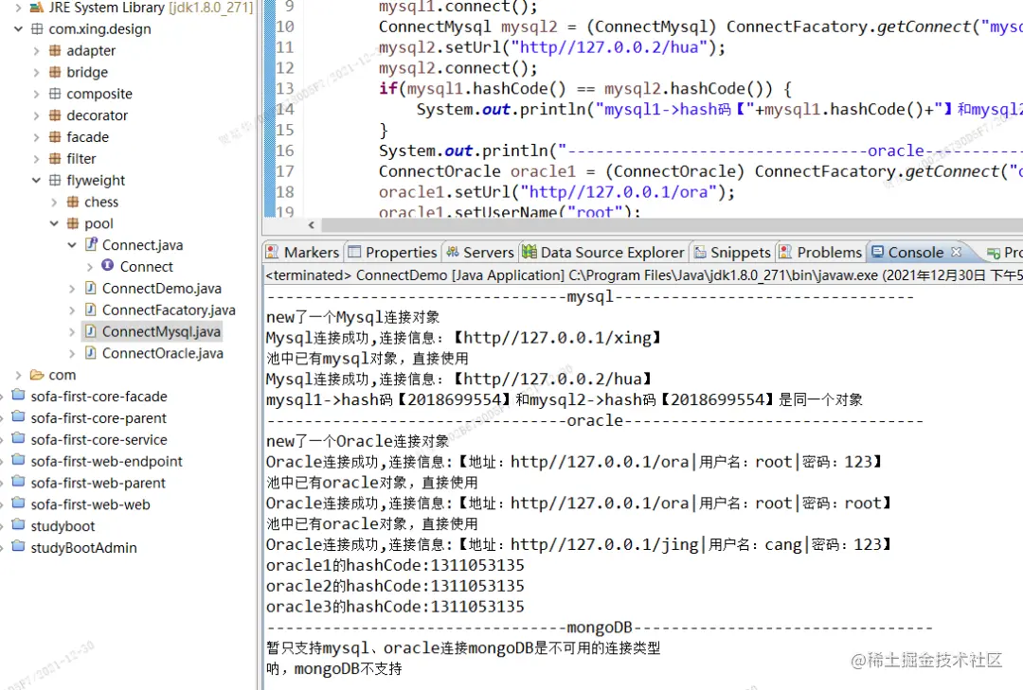
Task: Click the JRE System Library icon
Action: 37,8
